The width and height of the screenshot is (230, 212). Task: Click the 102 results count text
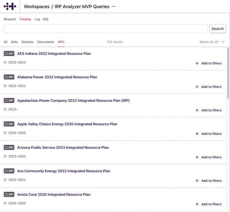(115, 42)
